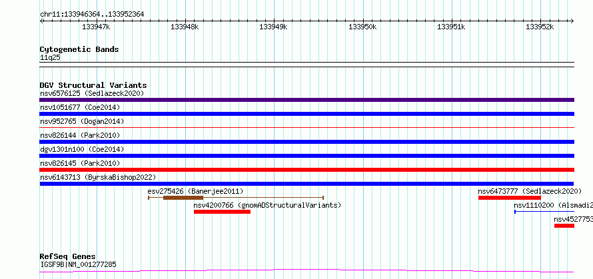Click the thin blue nsv1110200 variant line
Screen dimensions: 593x279
click(544, 212)
